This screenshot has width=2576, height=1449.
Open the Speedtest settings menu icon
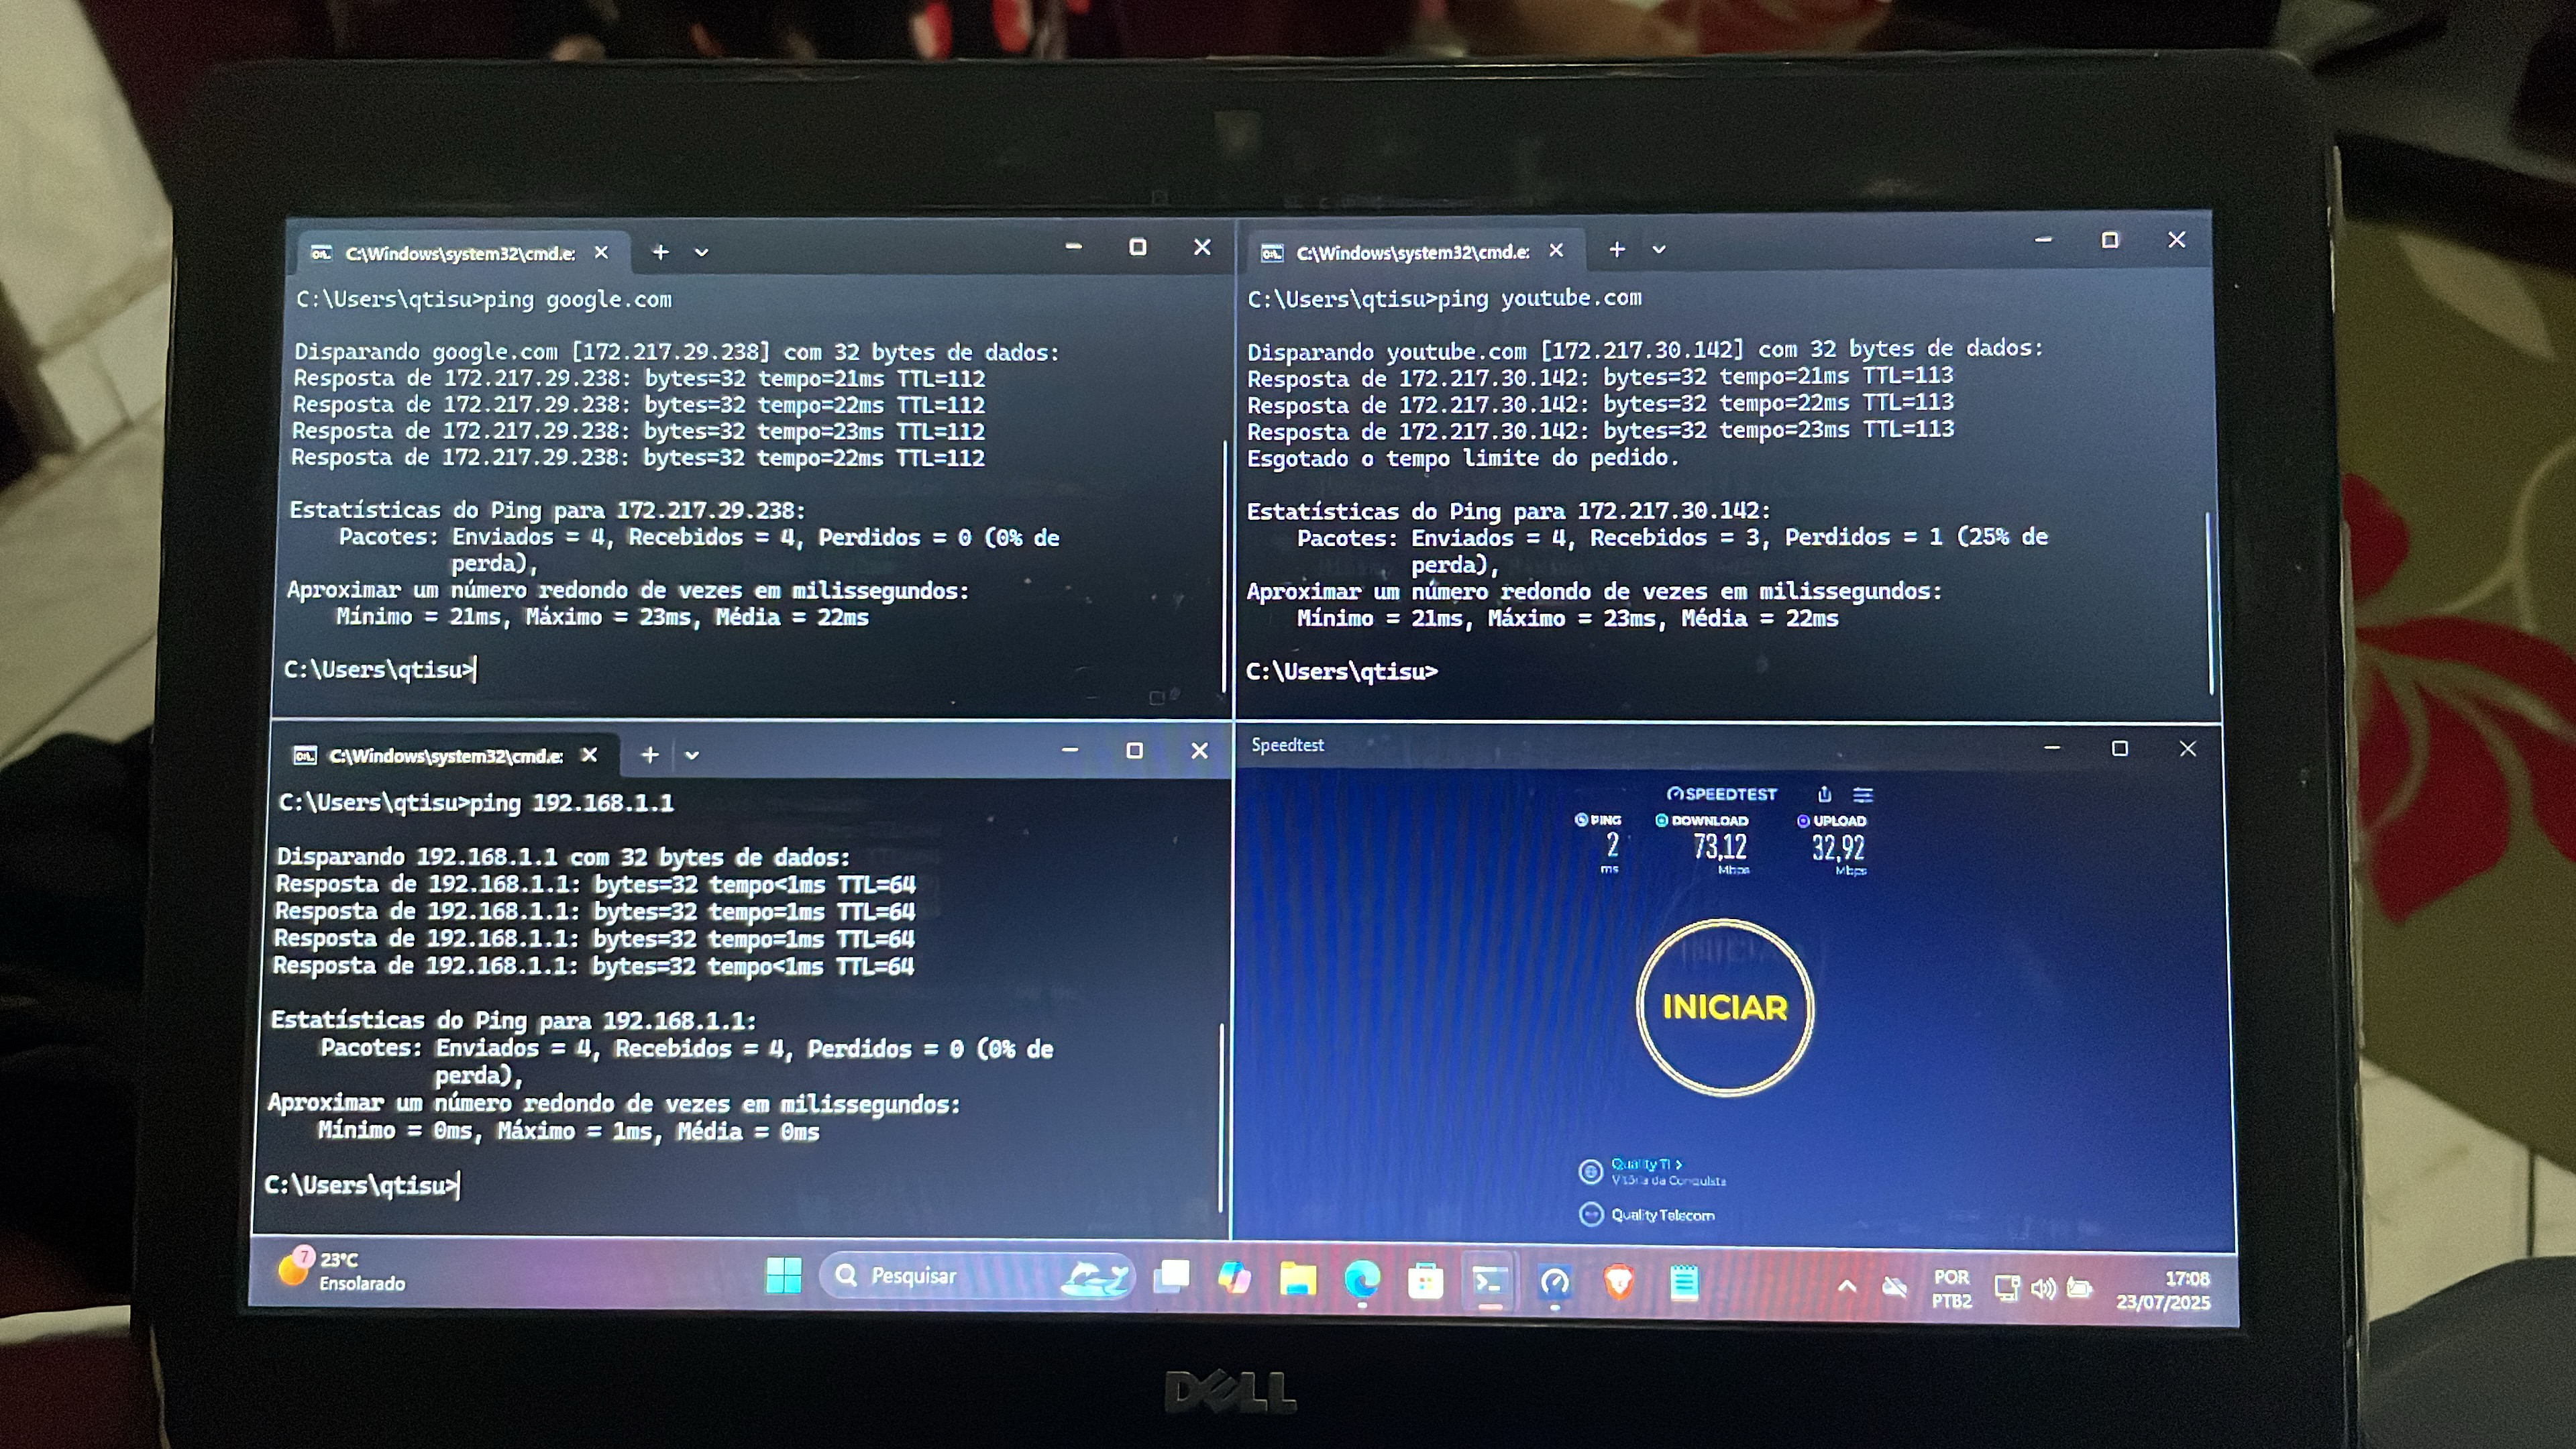click(1862, 795)
